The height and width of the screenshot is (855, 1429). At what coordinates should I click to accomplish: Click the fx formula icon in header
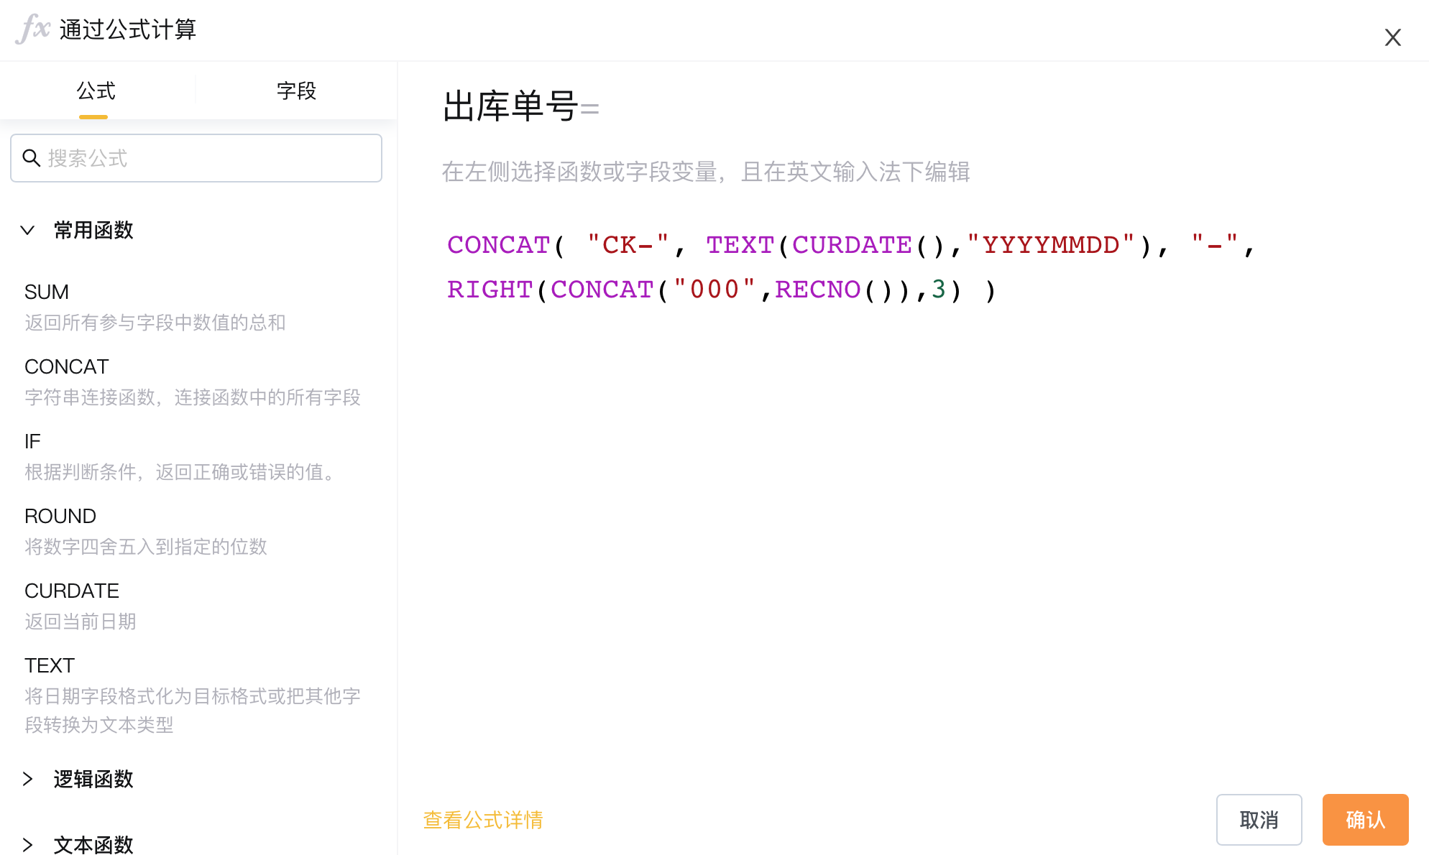tap(33, 29)
